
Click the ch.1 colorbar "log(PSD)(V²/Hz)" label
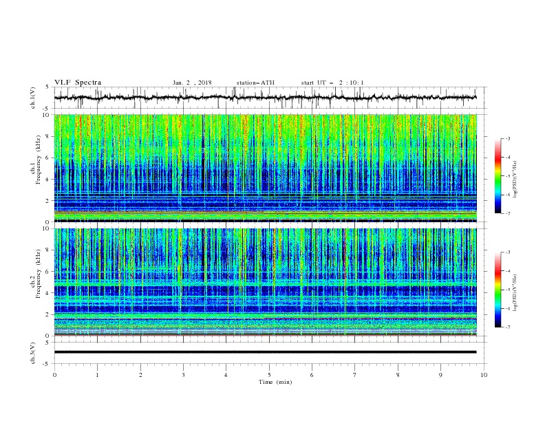[515, 180]
